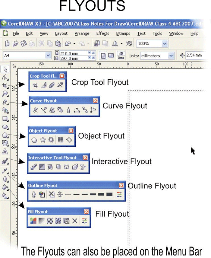Click the Open file icon
The image size is (211, 258).
tap(15, 43)
